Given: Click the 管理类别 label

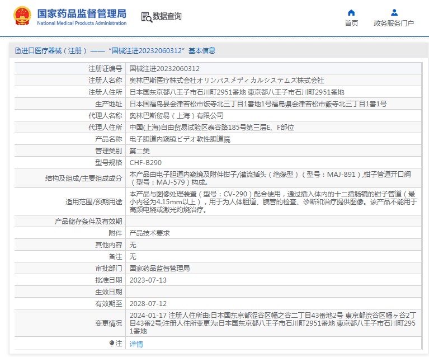Looking at the screenshot, I should point(109,151).
